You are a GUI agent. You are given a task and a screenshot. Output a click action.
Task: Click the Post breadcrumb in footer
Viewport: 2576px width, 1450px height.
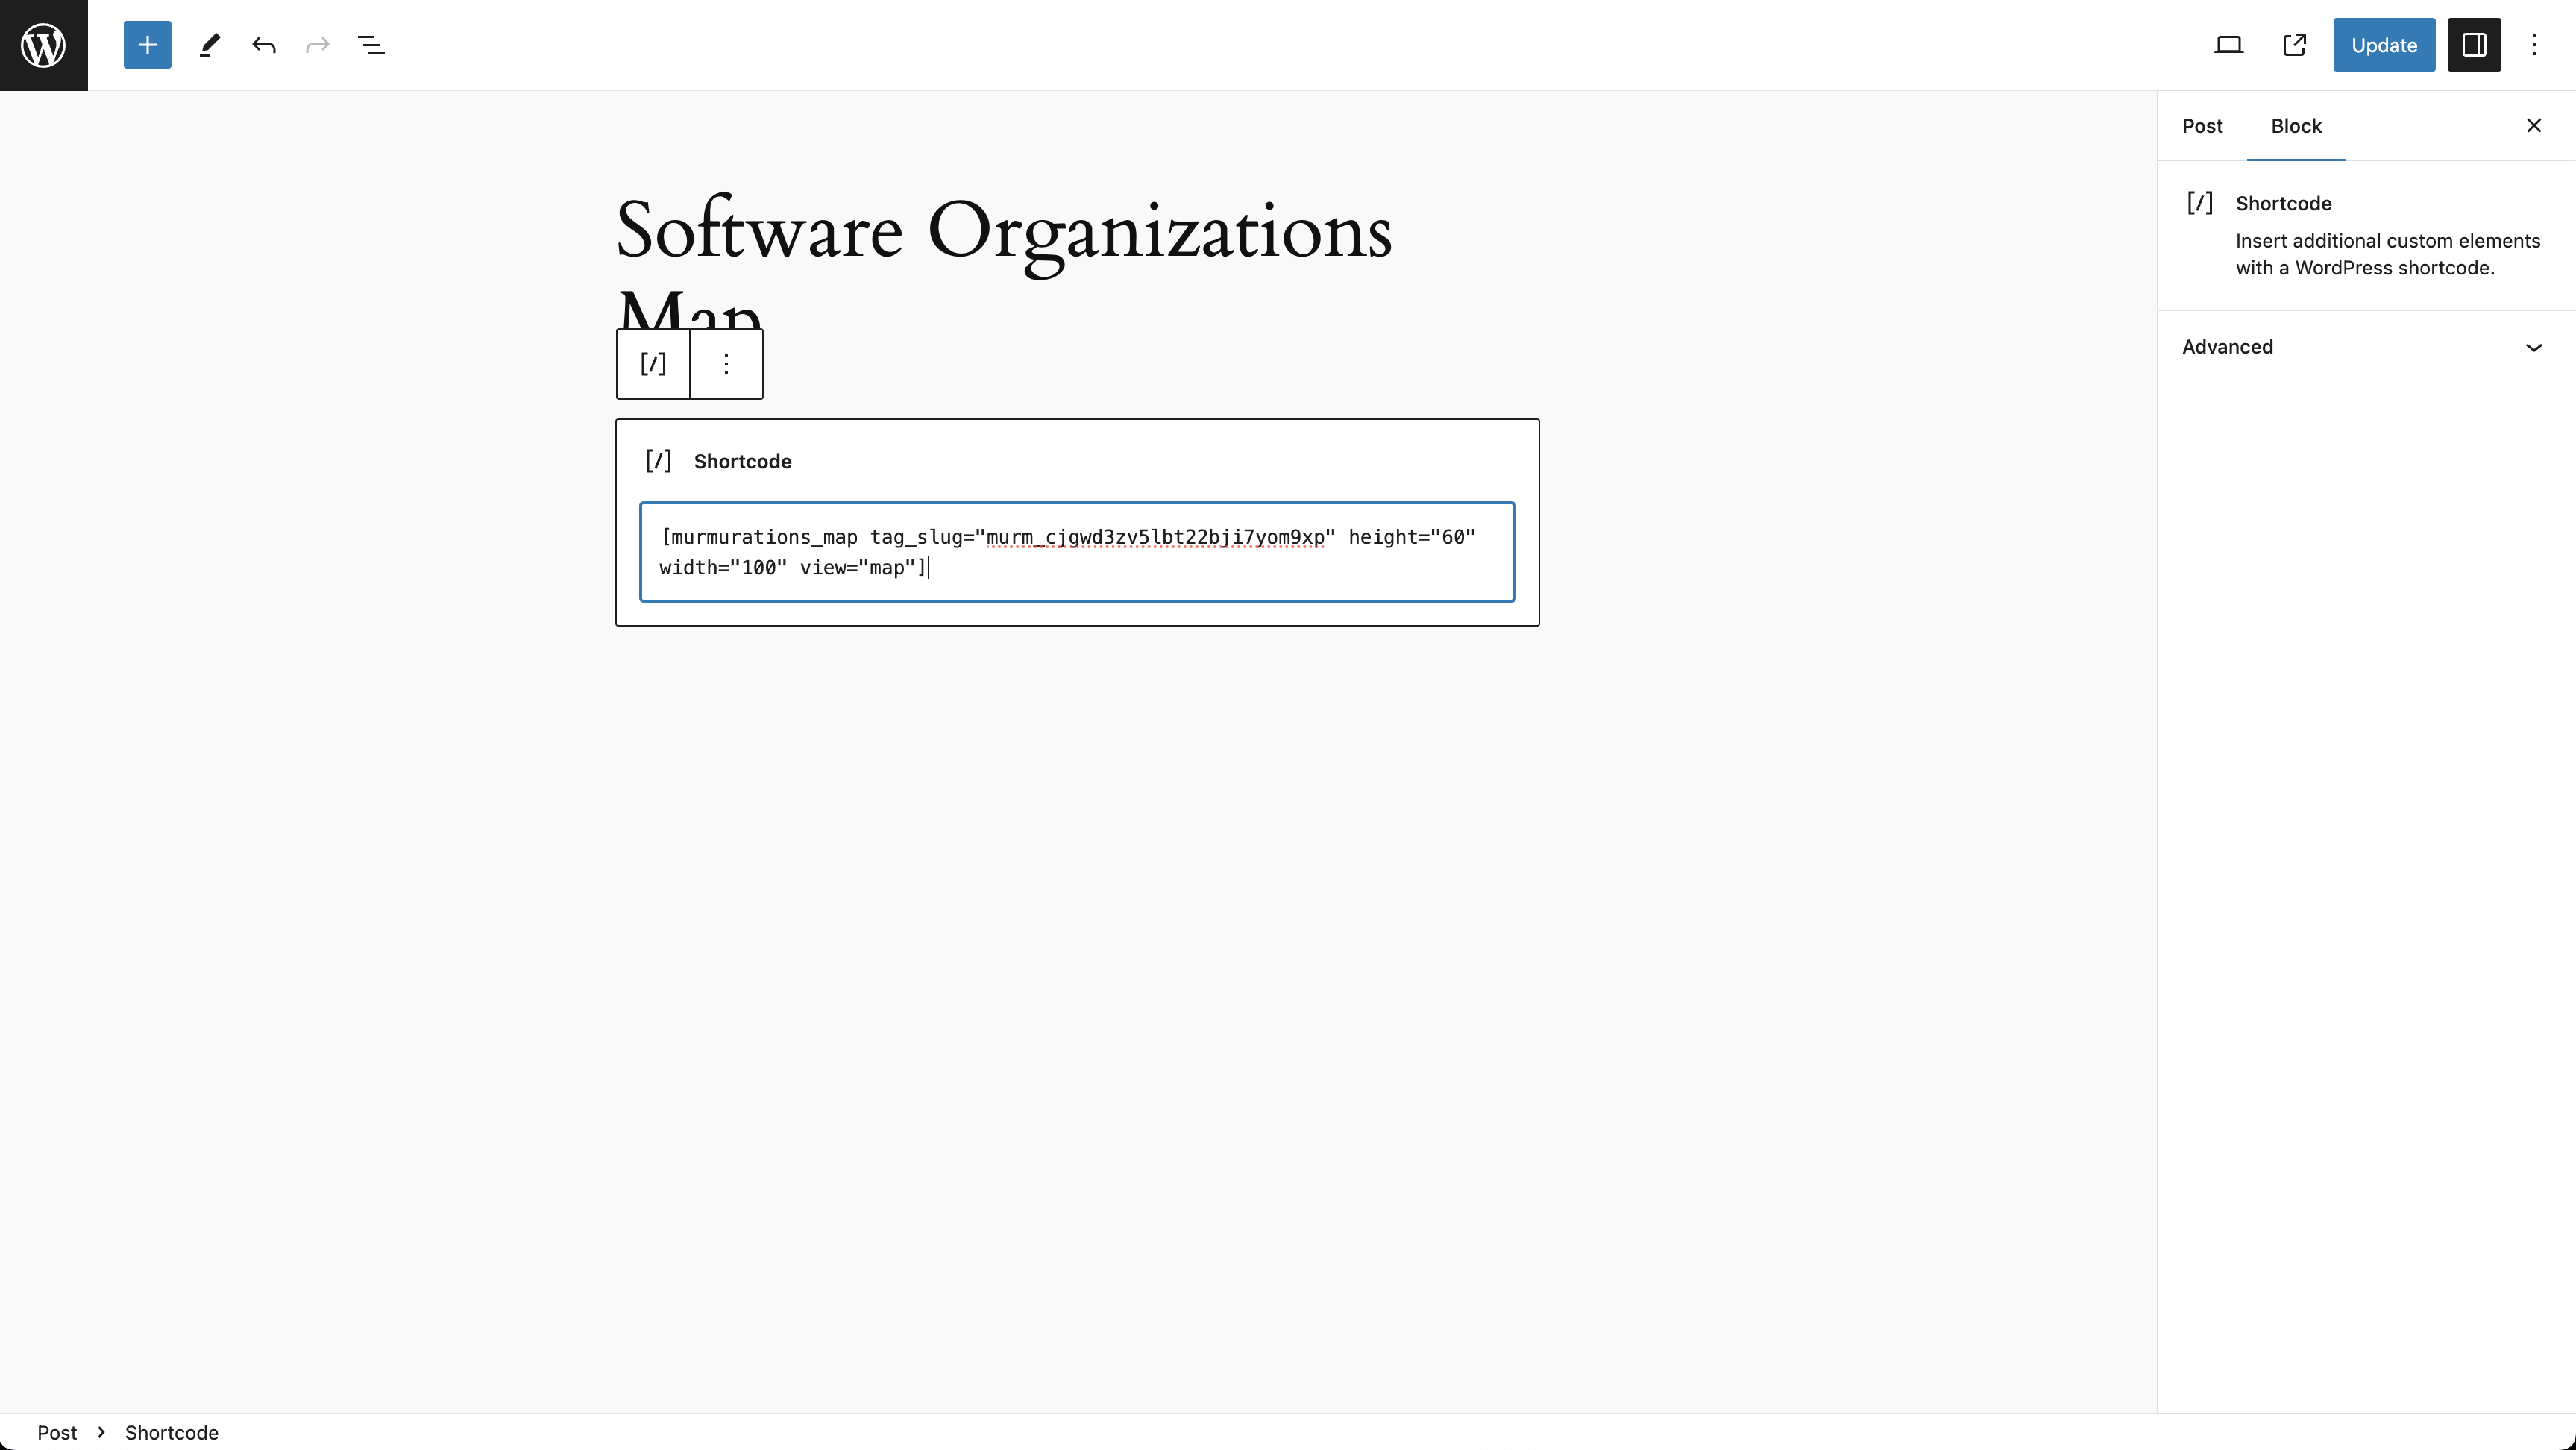click(57, 1432)
